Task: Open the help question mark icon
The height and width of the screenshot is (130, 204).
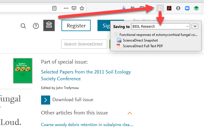Action: tap(36, 26)
